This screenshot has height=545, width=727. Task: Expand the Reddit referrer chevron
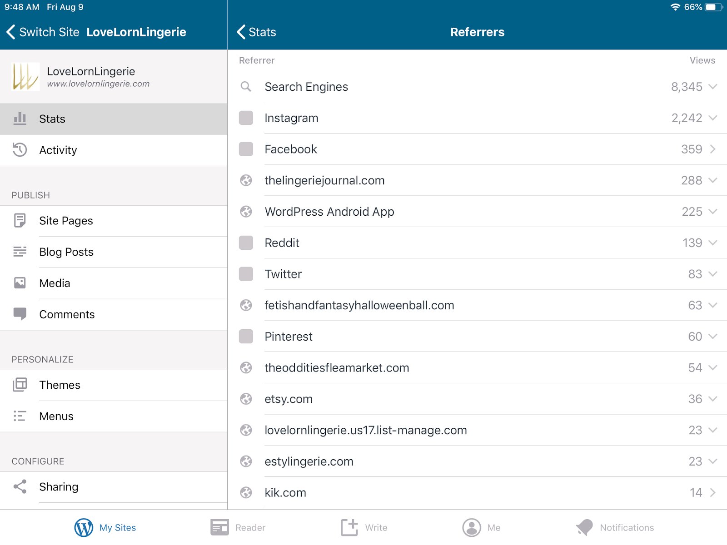(712, 243)
